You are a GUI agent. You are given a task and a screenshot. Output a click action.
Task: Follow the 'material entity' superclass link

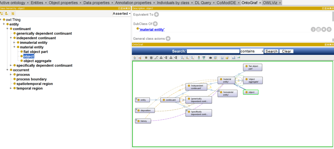click(x=152, y=29)
